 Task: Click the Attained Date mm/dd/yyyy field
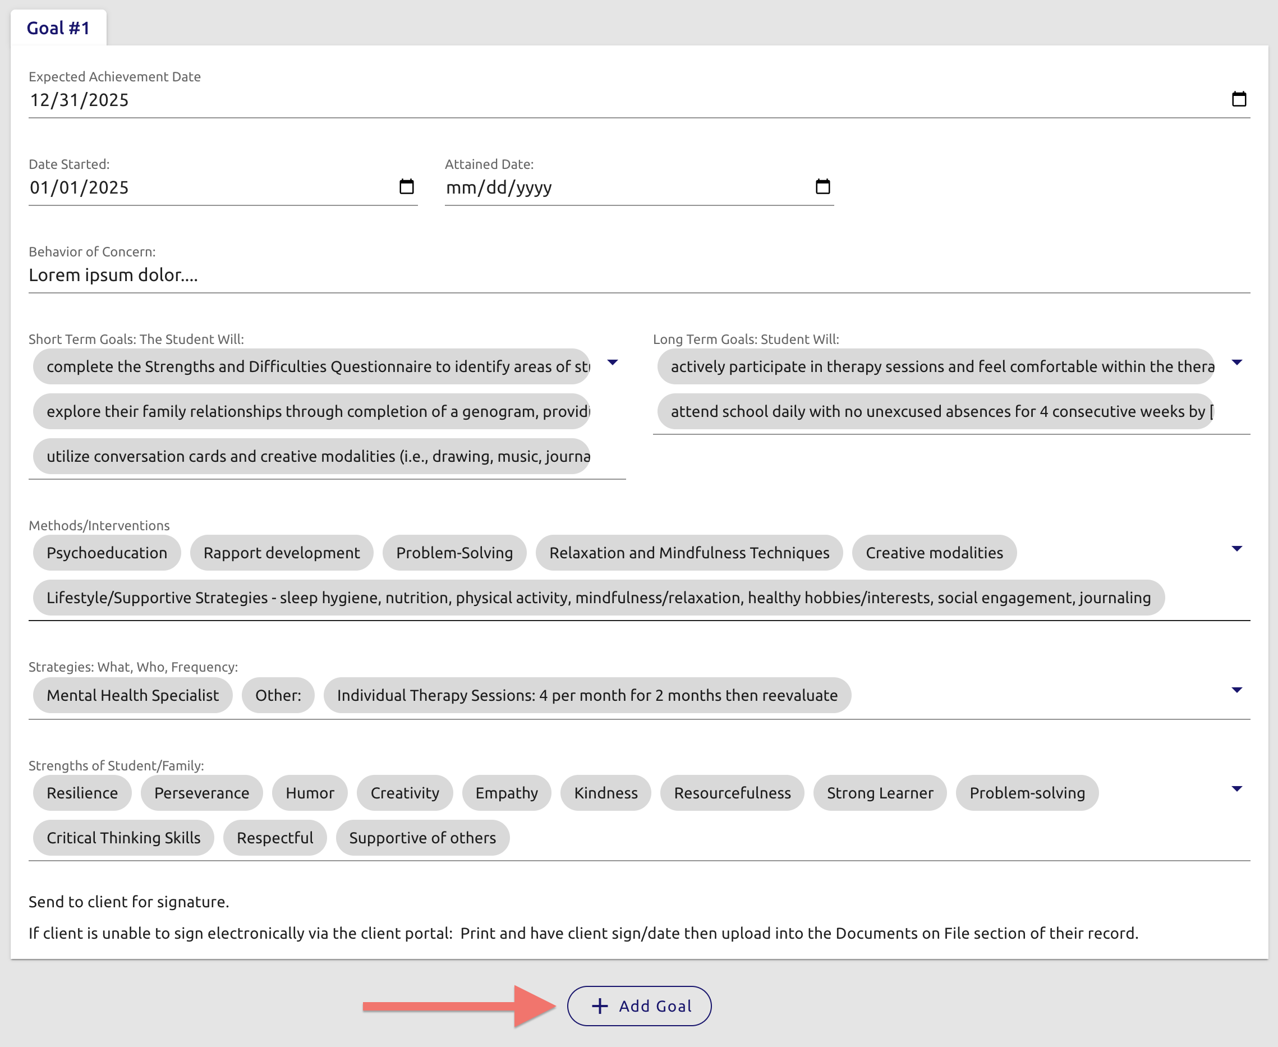pyautogui.click(x=640, y=187)
